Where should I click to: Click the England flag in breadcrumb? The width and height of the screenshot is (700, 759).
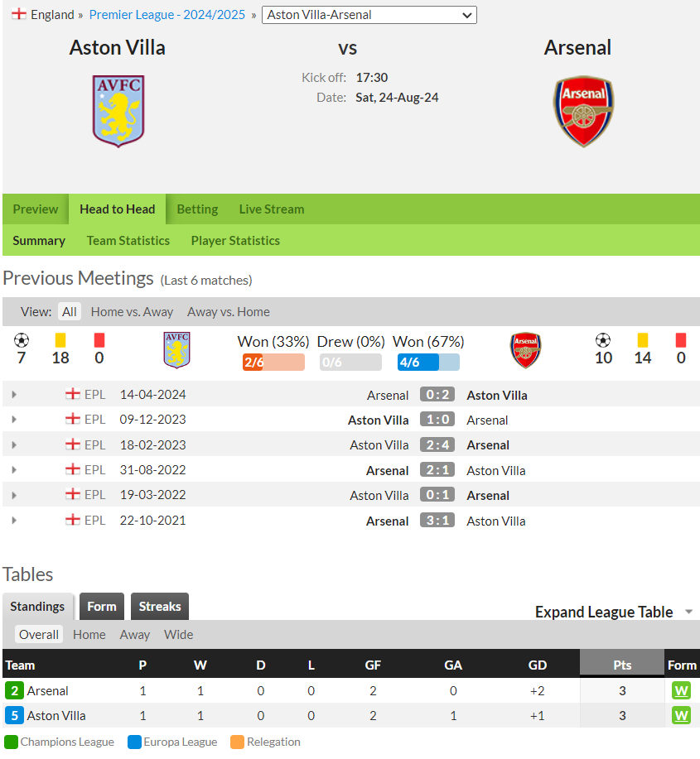19,14
